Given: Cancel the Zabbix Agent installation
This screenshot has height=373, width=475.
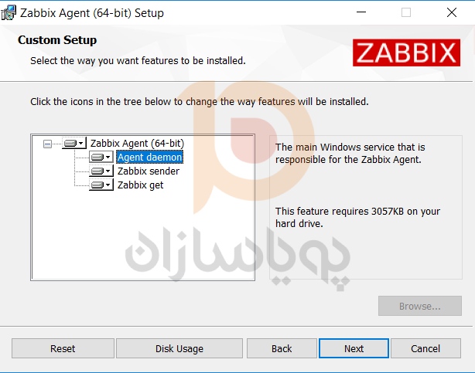Looking at the screenshot, I should (425, 348).
